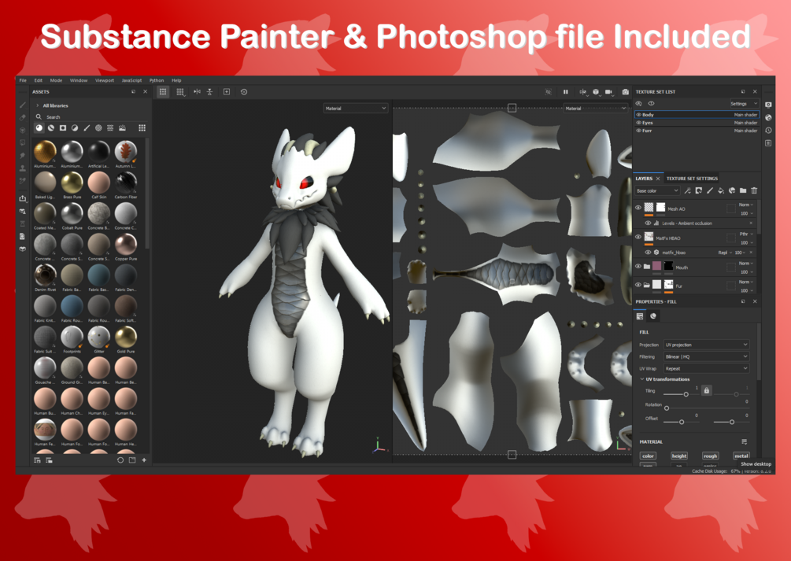Open the Filtering Bilinear HQ dropdown
The height and width of the screenshot is (561, 791).
pos(706,356)
